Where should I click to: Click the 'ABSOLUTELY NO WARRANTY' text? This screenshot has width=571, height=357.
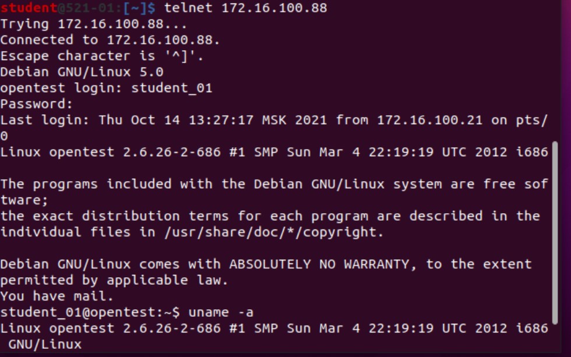pos(319,264)
